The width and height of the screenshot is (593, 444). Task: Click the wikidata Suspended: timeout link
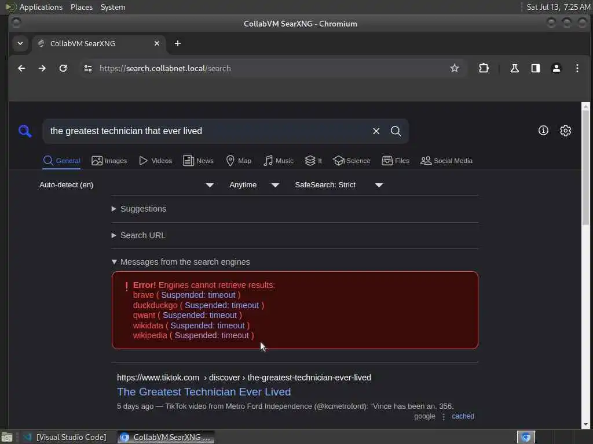207,325
